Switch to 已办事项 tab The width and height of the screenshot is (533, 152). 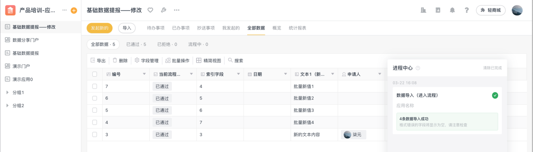click(x=181, y=28)
